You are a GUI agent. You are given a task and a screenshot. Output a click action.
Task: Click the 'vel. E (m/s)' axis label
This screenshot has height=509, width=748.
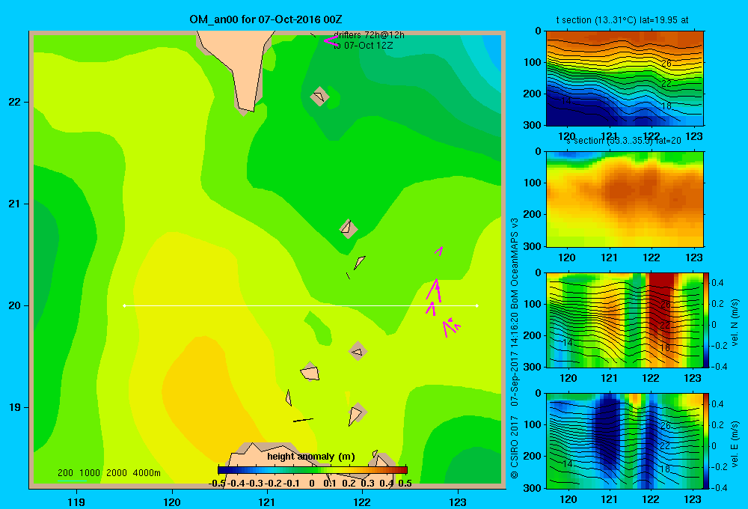click(x=735, y=444)
